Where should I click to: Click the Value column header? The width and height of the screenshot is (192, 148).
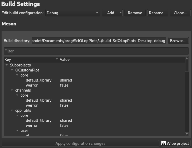point(121,60)
